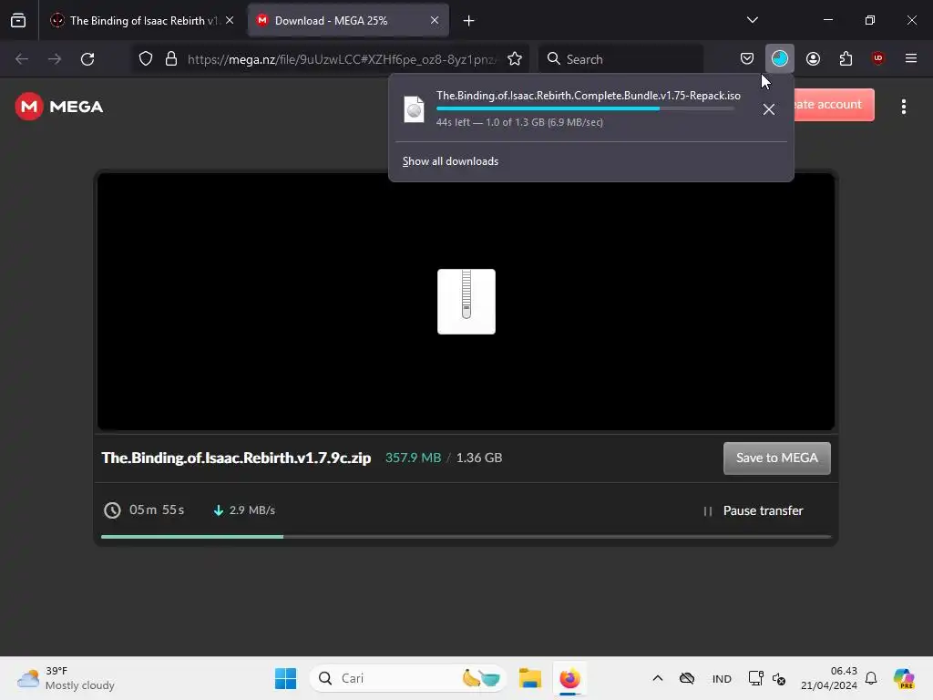Open the extensions puzzle icon
Viewport: 933px width, 700px height.
[846, 58]
